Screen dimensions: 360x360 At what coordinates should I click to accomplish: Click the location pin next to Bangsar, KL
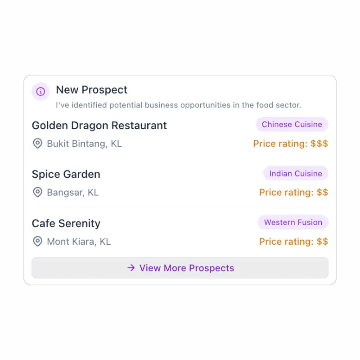pos(38,193)
